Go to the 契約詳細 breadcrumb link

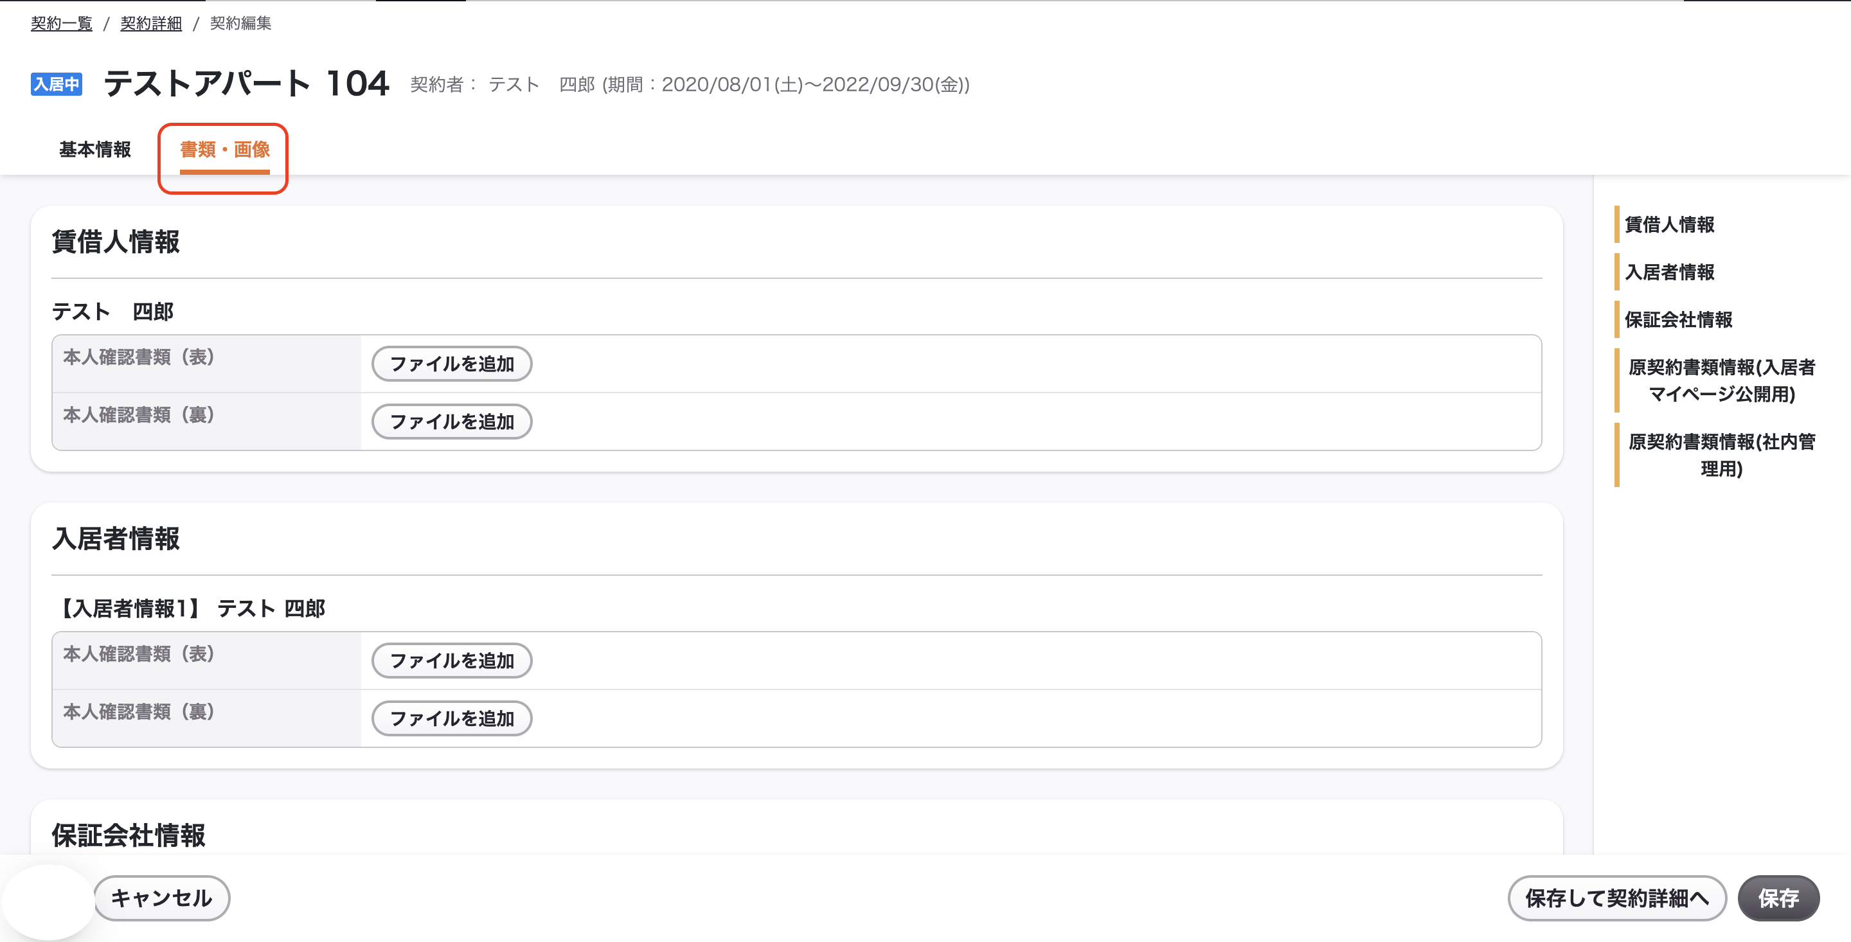[x=151, y=24]
